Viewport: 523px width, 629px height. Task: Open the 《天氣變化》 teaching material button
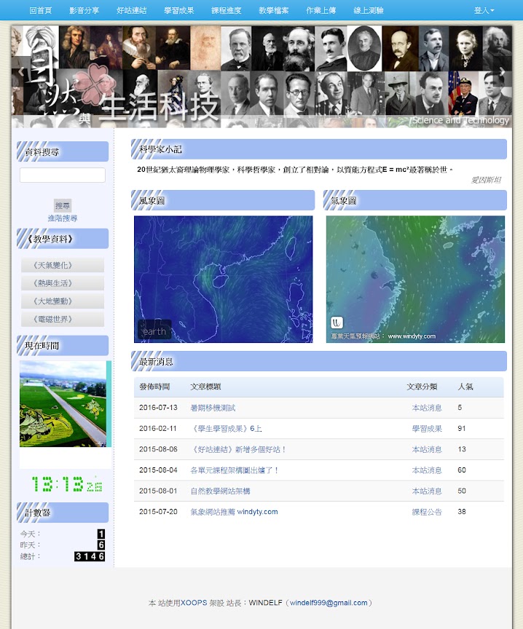(63, 266)
